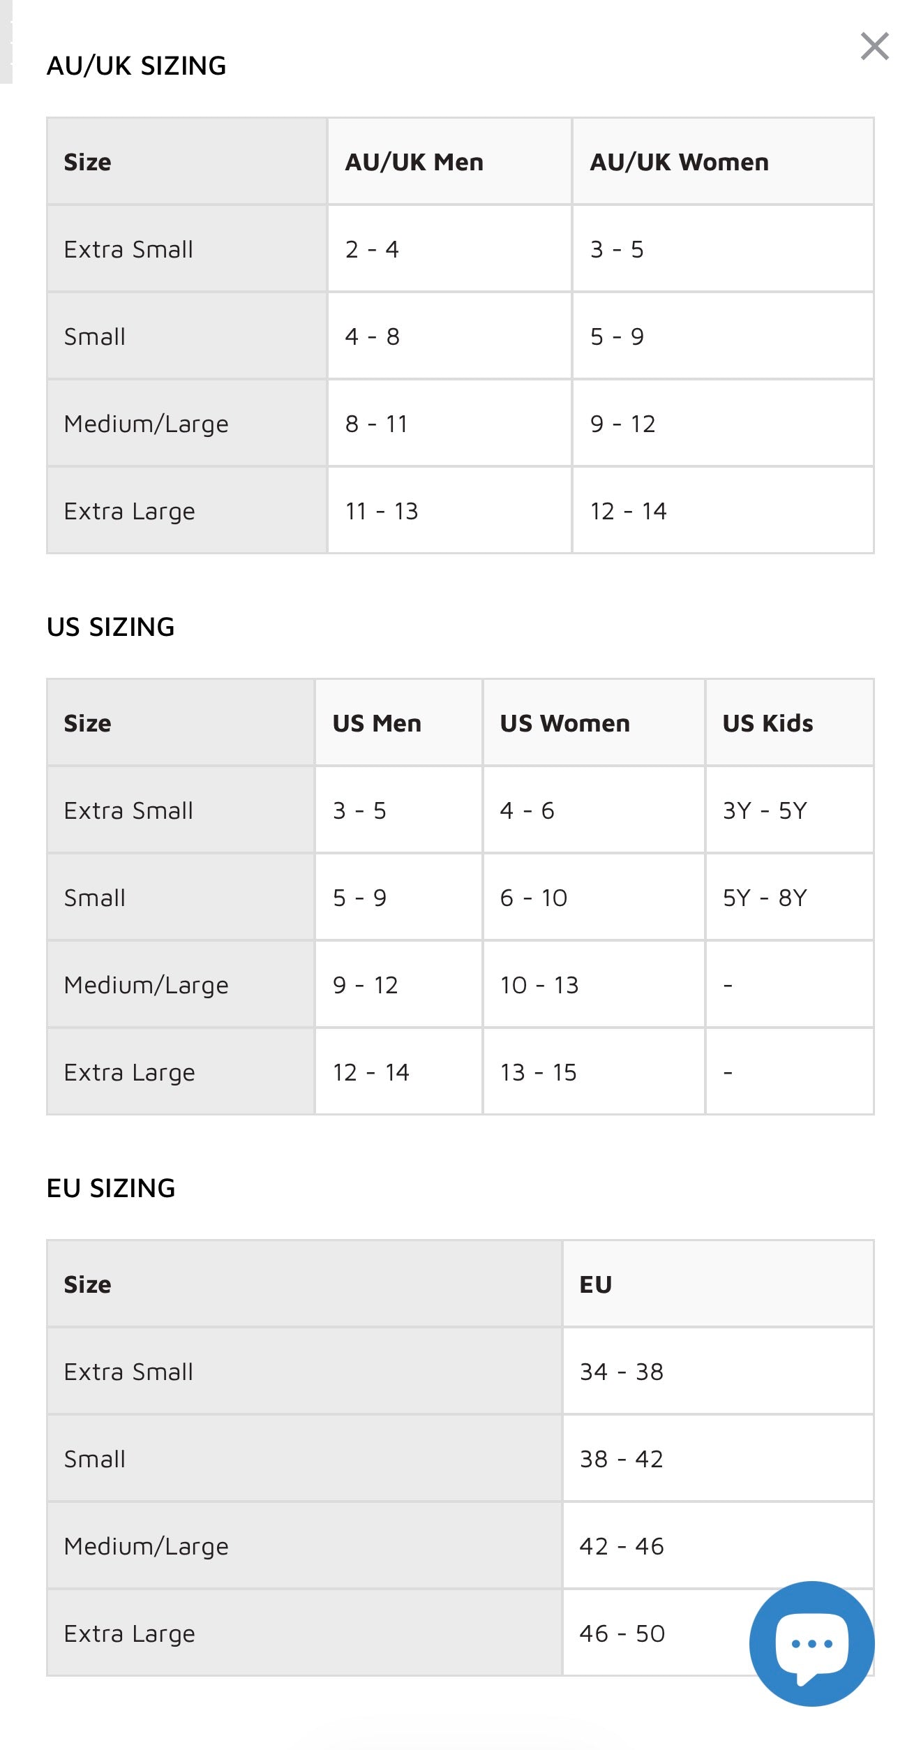Click the US Men column header

pyautogui.click(x=398, y=722)
